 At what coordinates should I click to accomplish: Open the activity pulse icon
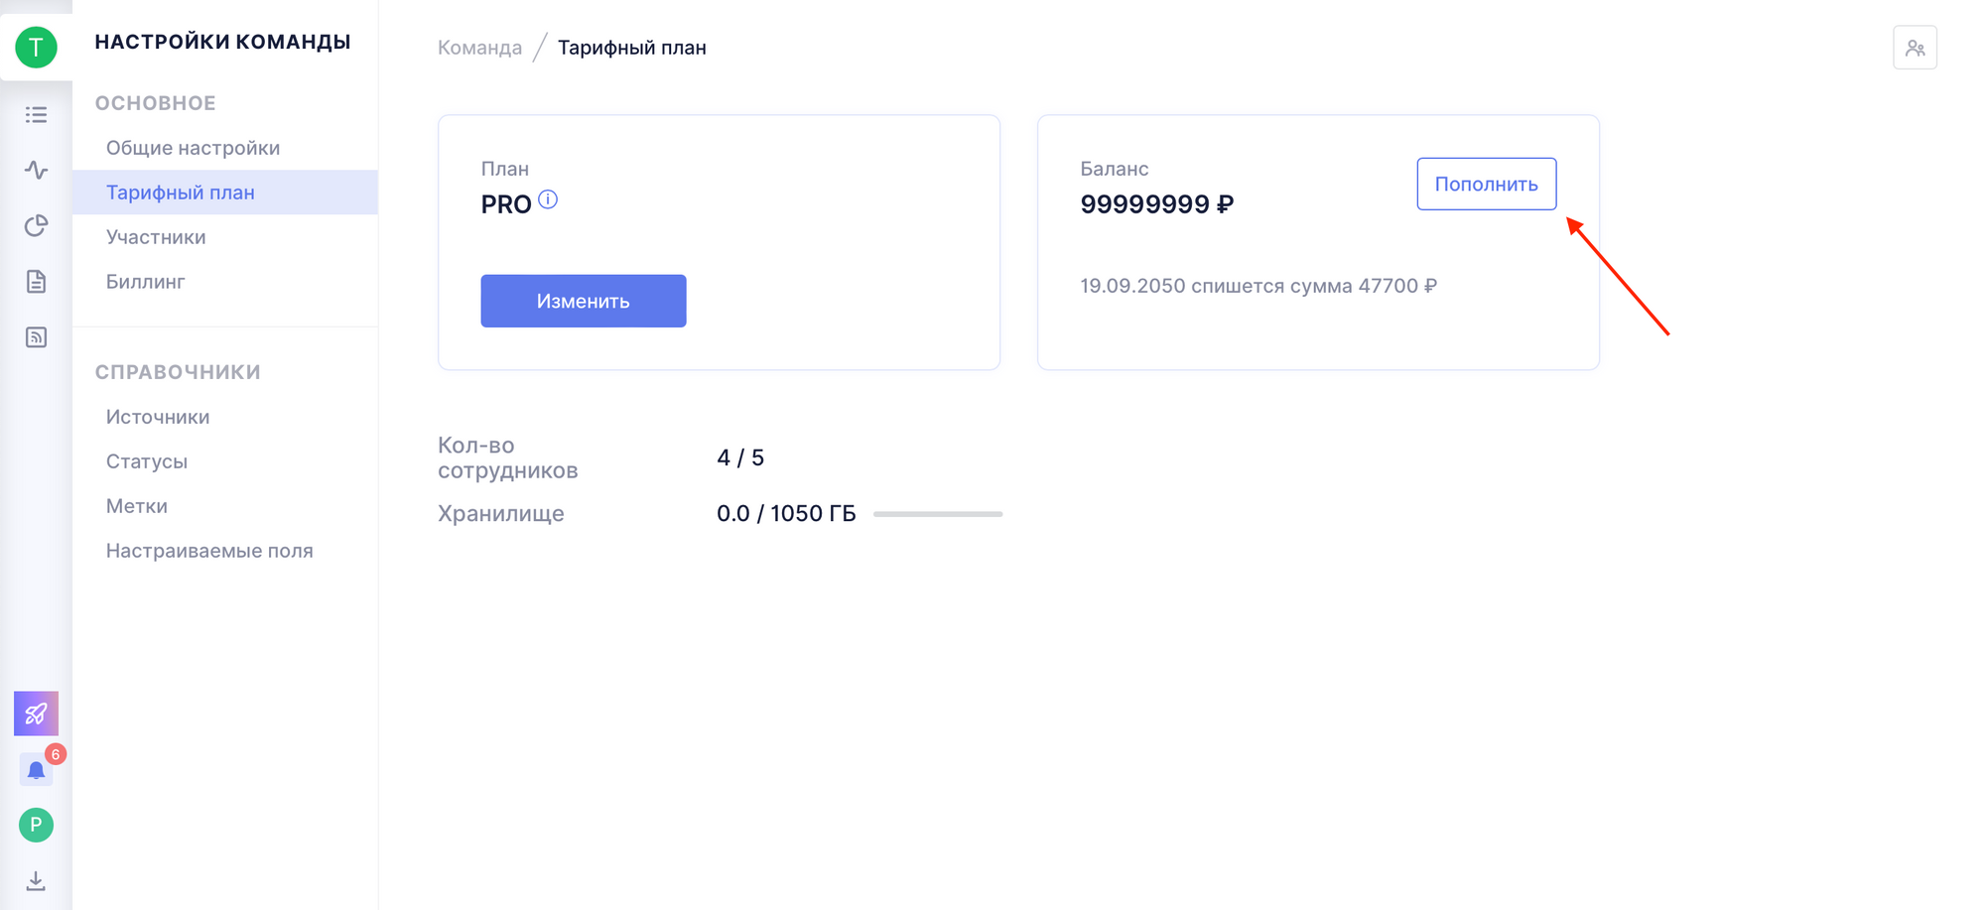(x=36, y=170)
